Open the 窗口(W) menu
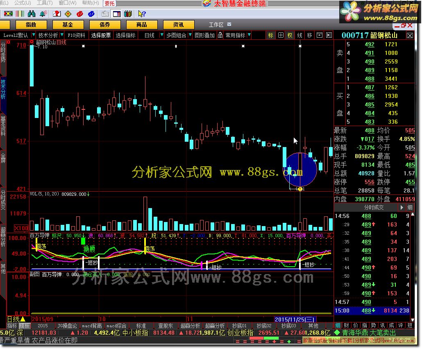The width and height of the screenshot is (422, 349). coord(68,3)
